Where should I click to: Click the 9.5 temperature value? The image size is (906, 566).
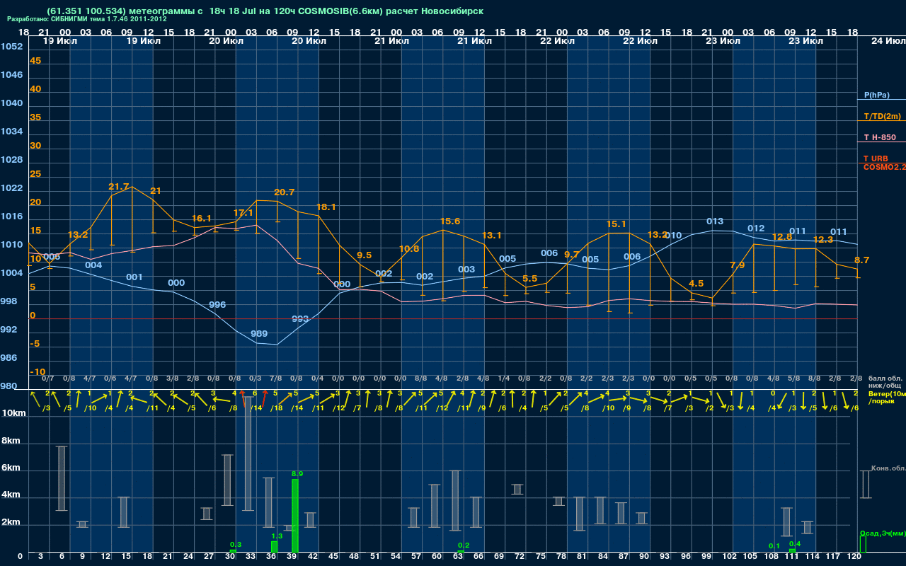click(364, 255)
